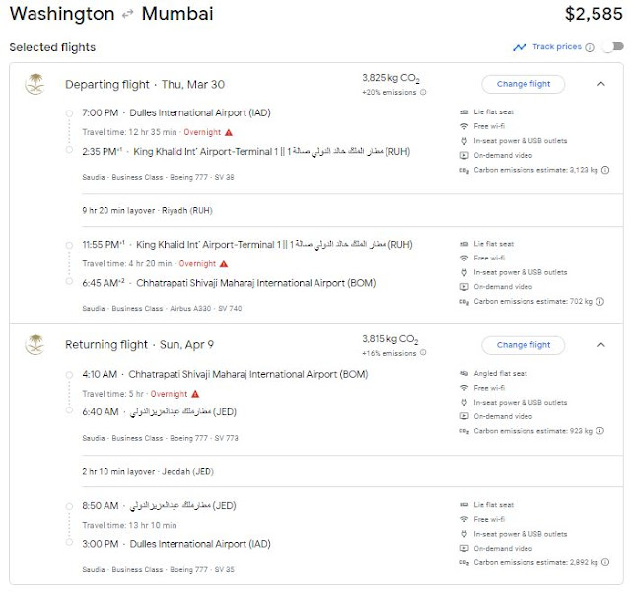Collapse the returning flight details chevron
The height and width of the screenshot is (594, 631).
tap(601, 345)
